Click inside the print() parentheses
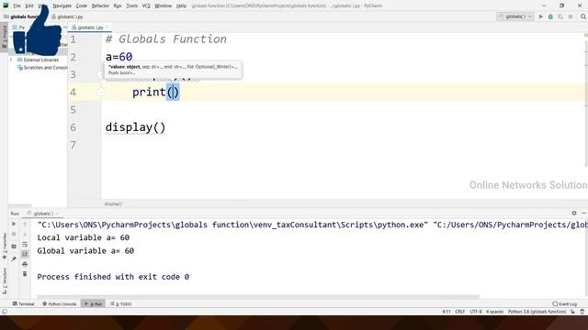Viewport: 588px width, 330px height. coord(173,92)
